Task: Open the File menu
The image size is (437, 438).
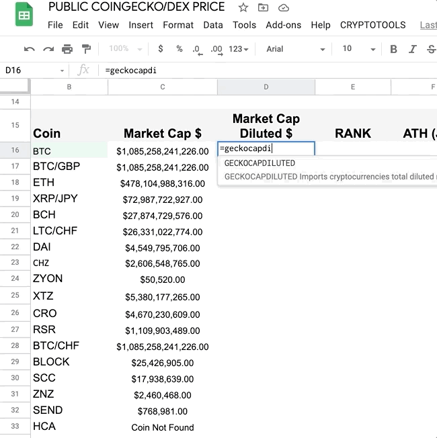Action: tap(55, 25)
